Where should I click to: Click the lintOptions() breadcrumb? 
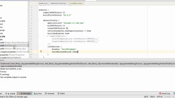[x=76, y=3]
